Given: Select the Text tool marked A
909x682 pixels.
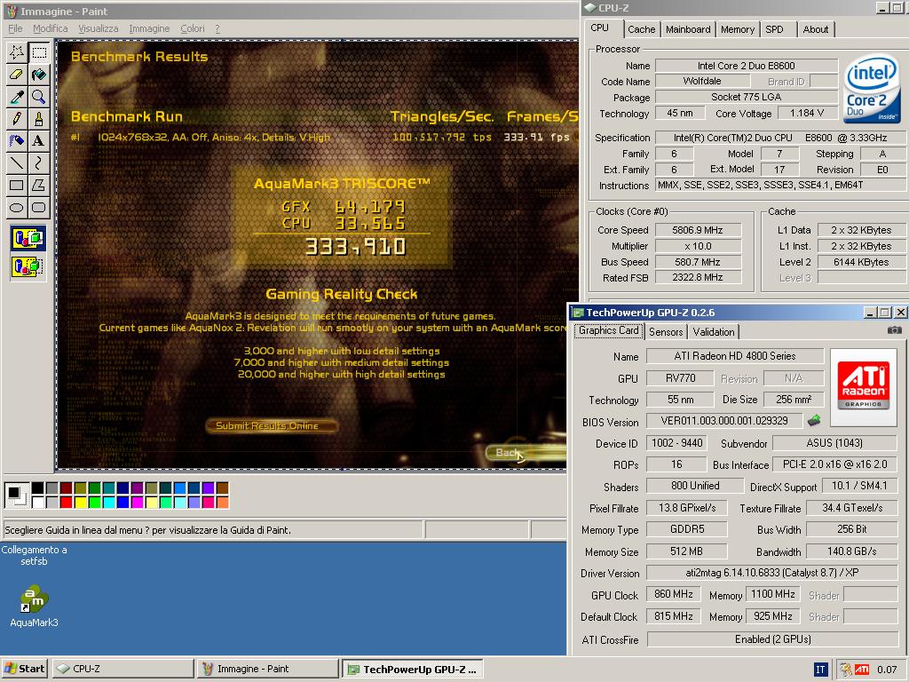Looking at the screenshot, I should [39, 141].
